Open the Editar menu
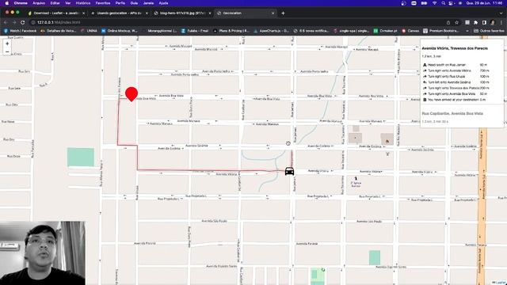 (x=55, y=3)
